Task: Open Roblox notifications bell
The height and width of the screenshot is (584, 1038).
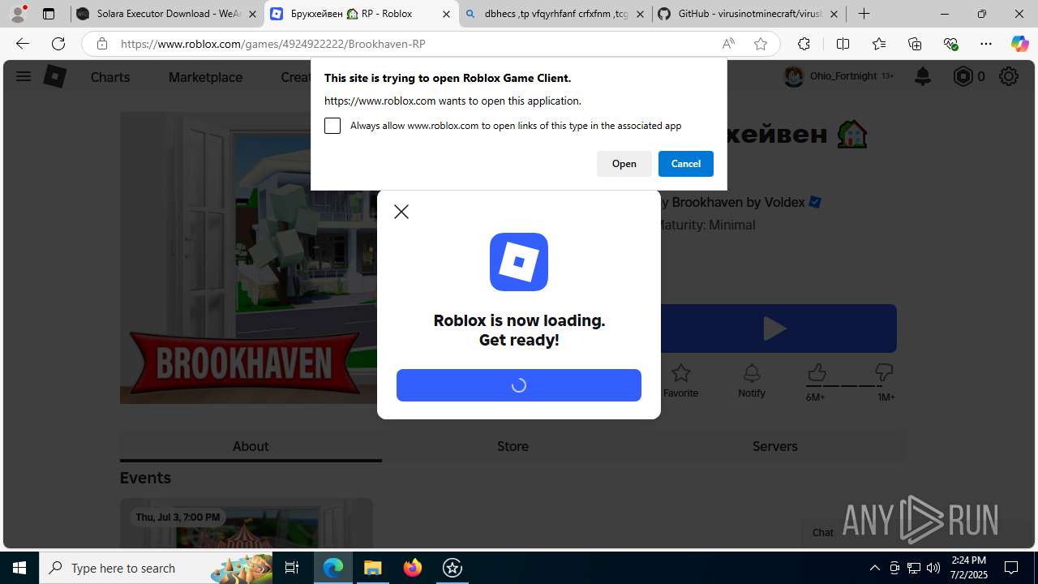Action: (x=923, y=76)
